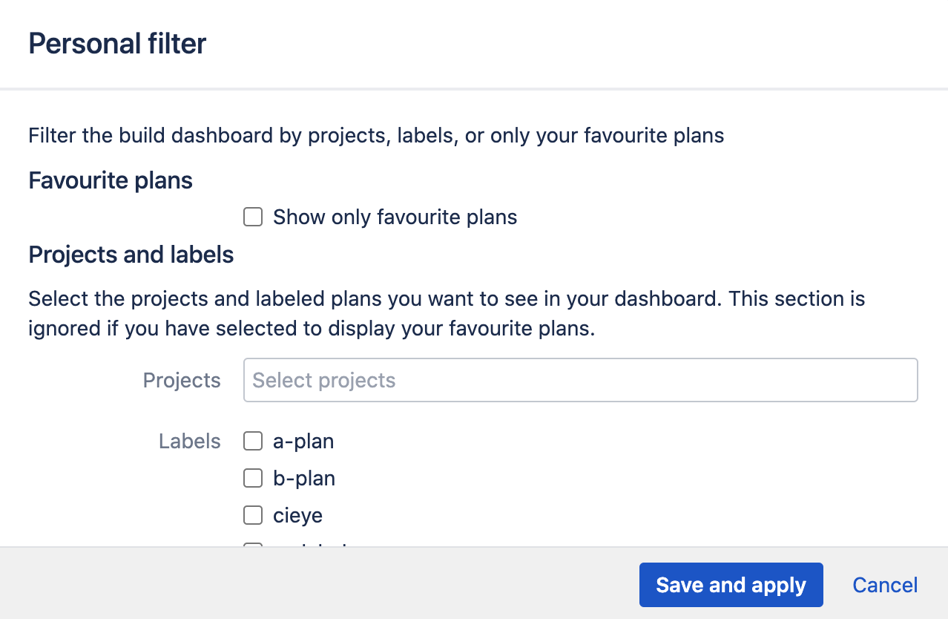Click the Favourite plans section heading
This screenshot has height=619, width=948.
[x=110, y=180]
